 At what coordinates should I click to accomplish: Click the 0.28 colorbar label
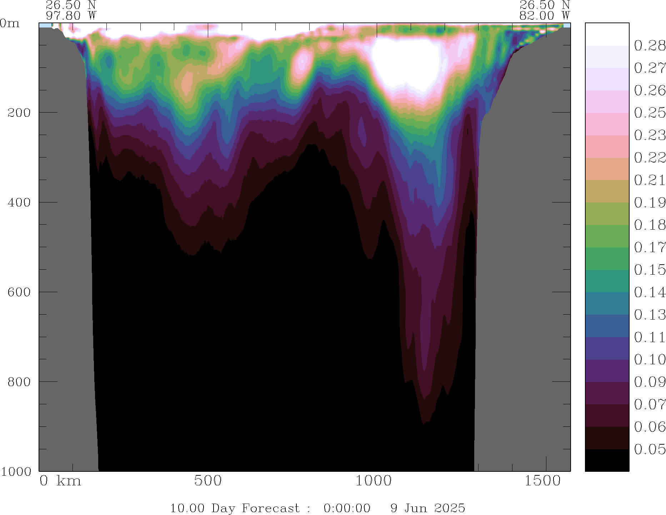(650, 46)
